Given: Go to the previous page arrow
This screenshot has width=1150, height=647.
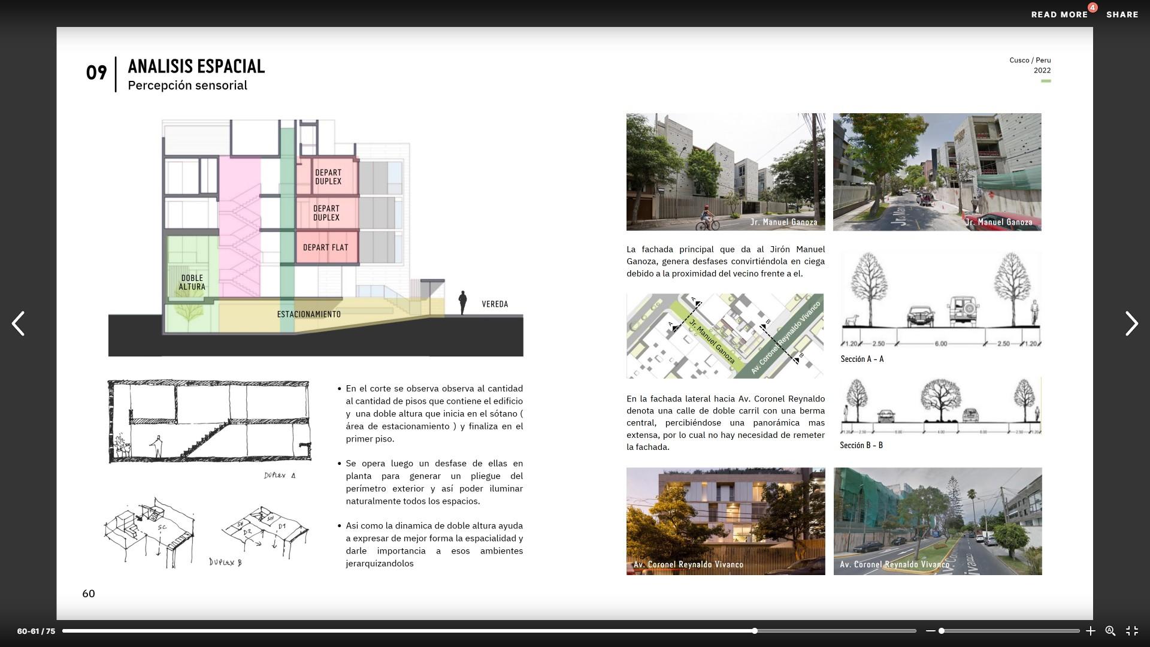Looking at the screenshot, I should (19, 323).
